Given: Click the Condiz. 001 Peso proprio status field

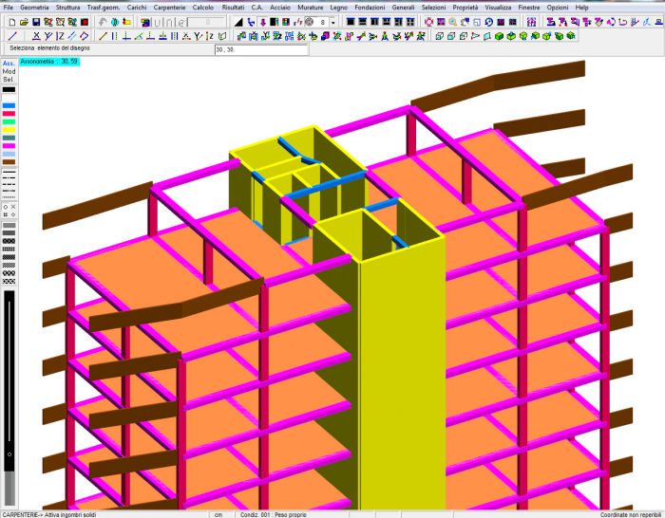Looking at the screenshot, I should pyautogui.click(x=274, y=514).
